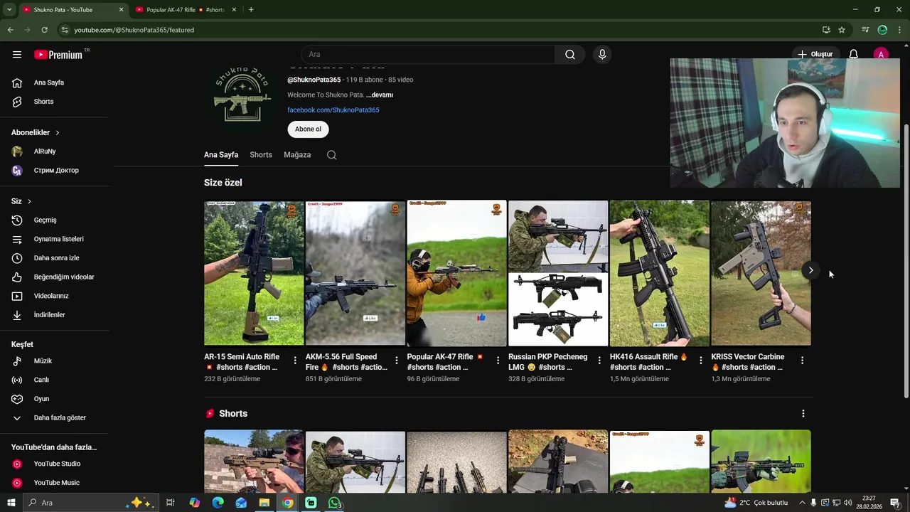This screenshot has width=910, height=512.
Task: Open the Windows Start menu
Action: click(11, 503)
